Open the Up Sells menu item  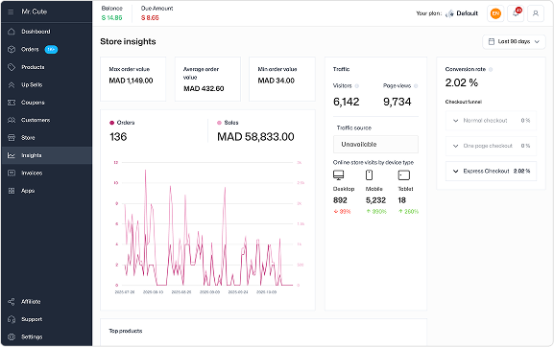tap(46, 84)
